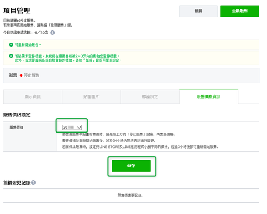Image resolution: width=267 pixels, height=214 pixels.
Task: Select the 販售價格資訊 tab
Action: (x=209, y=96)
